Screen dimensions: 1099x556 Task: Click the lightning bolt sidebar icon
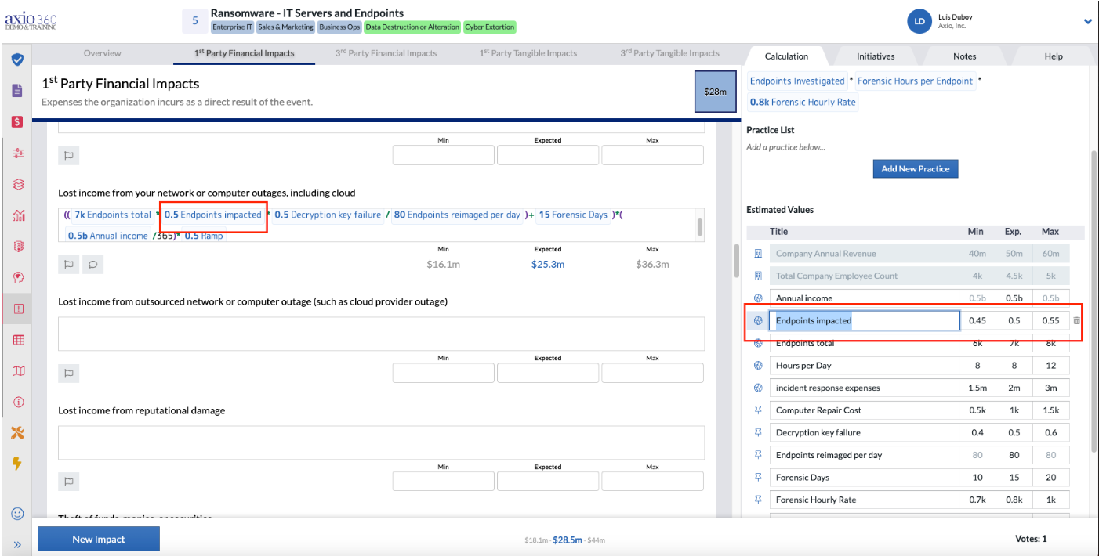17,464
